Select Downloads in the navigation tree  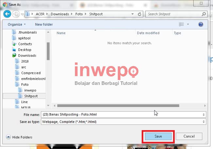pos(27,56)
